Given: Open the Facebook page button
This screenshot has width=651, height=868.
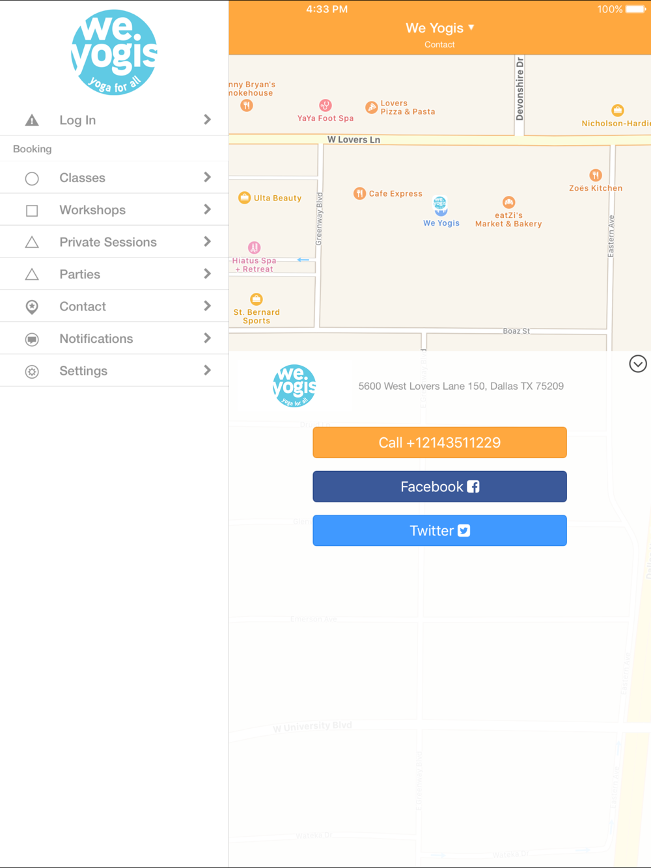Looking at the screenshot, I should [x=439, y=487].
